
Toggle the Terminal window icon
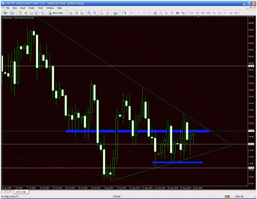pyautogui.click(x=37, y=13)
